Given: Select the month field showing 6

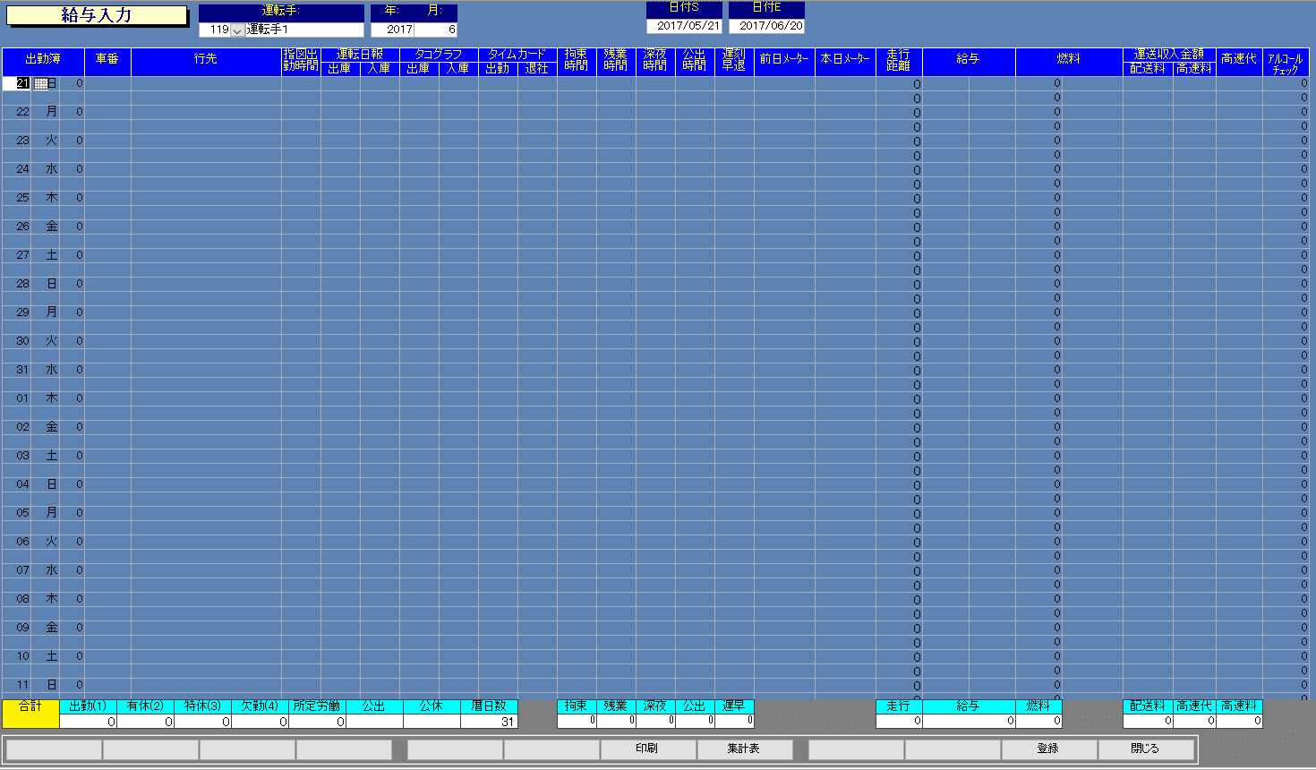Looking at the screenshot, I should coord(436,30).
